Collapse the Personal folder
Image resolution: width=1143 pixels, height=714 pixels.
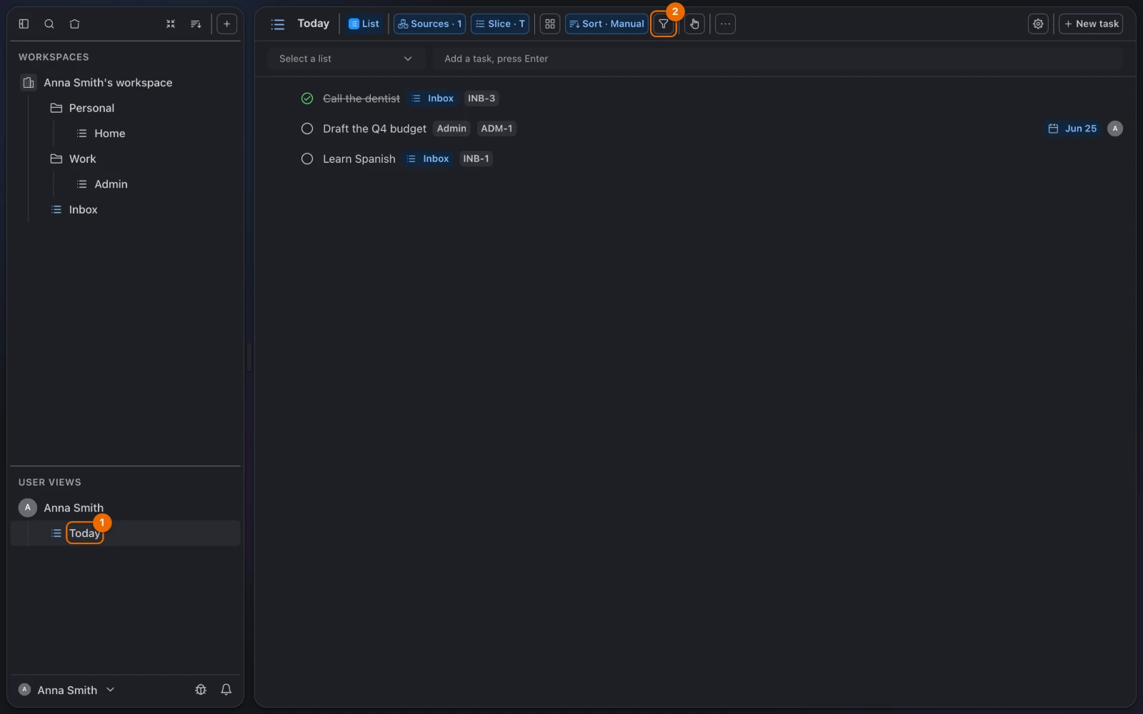[56, 108]
